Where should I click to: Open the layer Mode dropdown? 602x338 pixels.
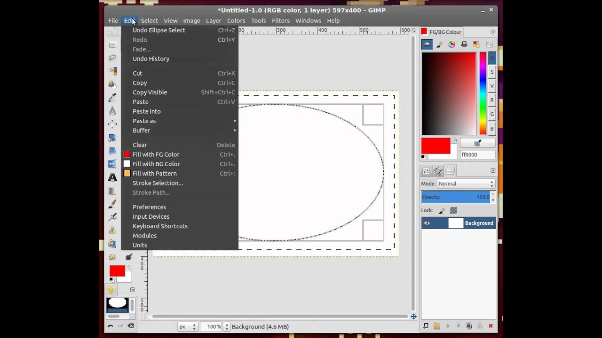point(466,184)
